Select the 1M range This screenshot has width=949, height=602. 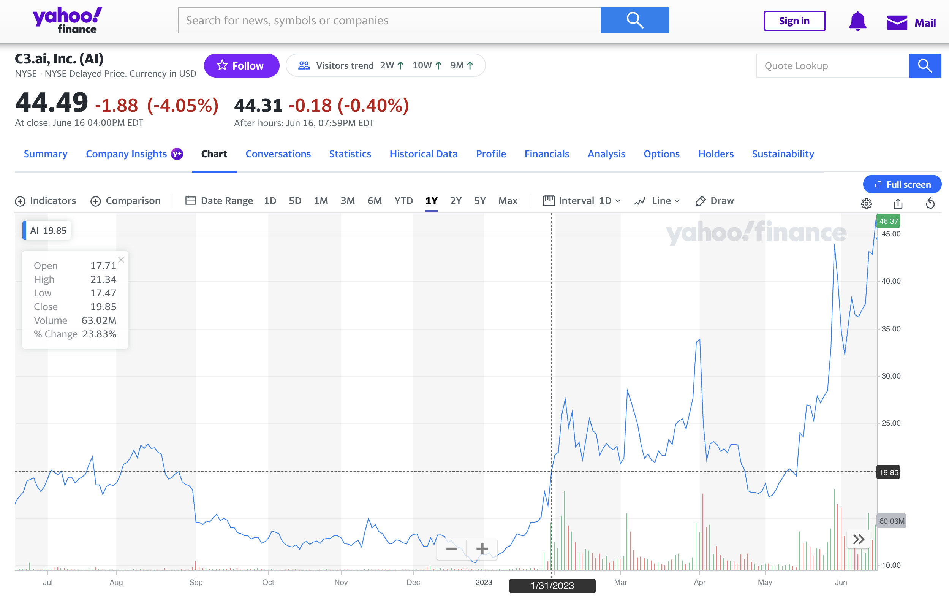(321, 201)
